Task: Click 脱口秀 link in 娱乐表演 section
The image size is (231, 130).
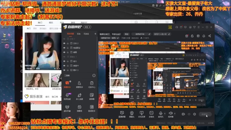Action: pos(55,97)
